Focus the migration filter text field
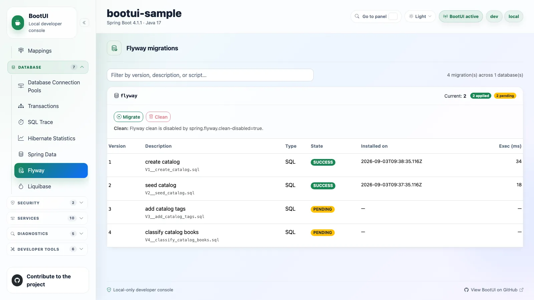The width and height of the screenshot is (534, 300). coord(210,75)
